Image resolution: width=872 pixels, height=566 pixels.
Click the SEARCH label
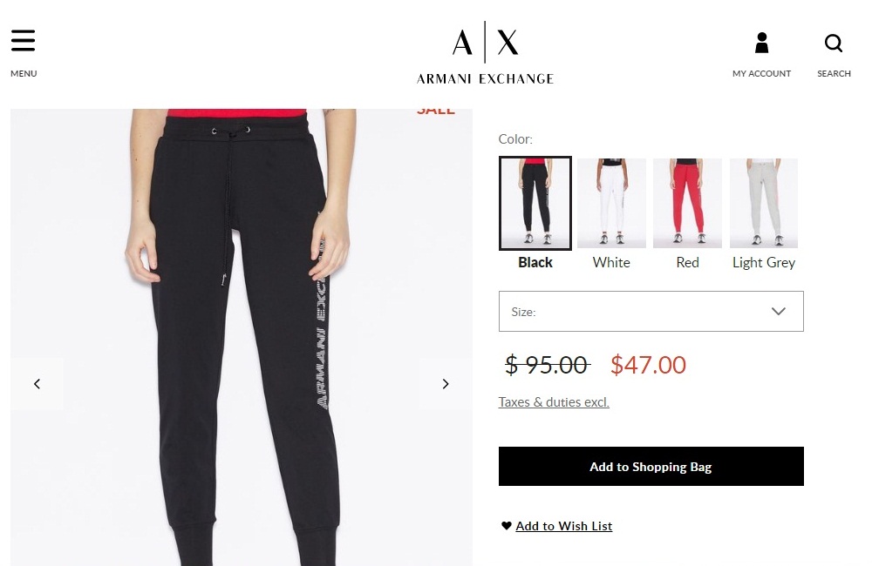point(834,73)
